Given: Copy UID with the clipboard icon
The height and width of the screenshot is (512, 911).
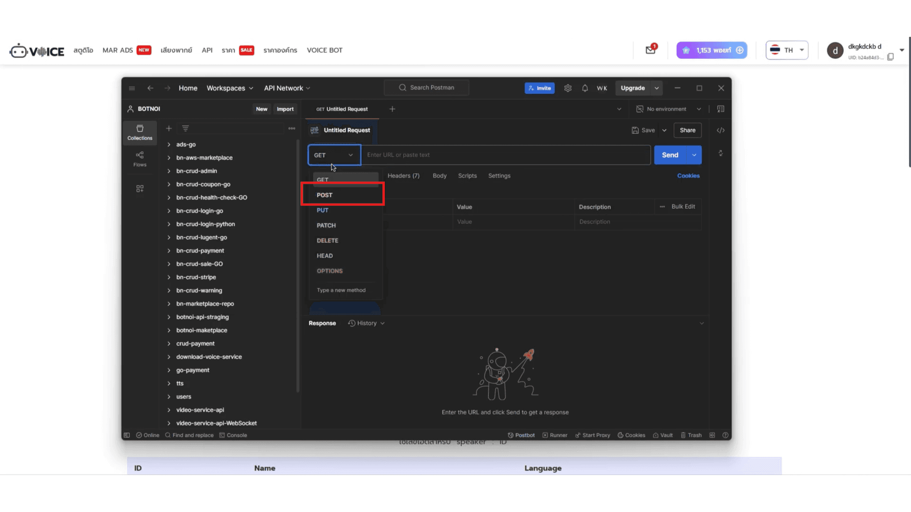Looking at the screenshot, I should tap(890, 57).
